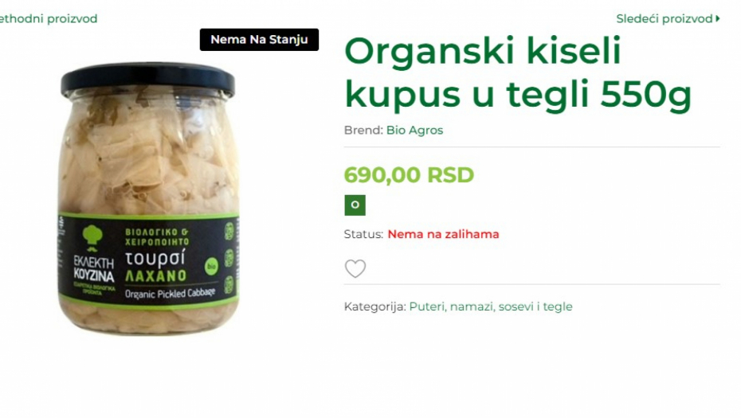
Task: Click the chef-hat tree logo on jar label
Action: (92, 237)
